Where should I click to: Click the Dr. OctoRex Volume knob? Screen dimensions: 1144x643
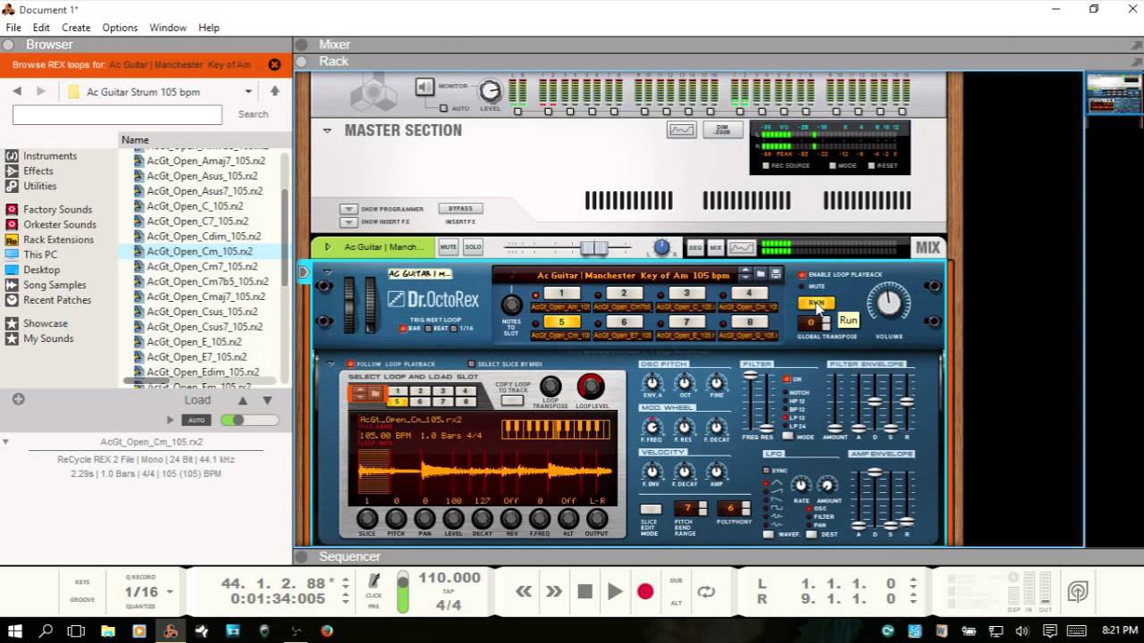(888, 303)
